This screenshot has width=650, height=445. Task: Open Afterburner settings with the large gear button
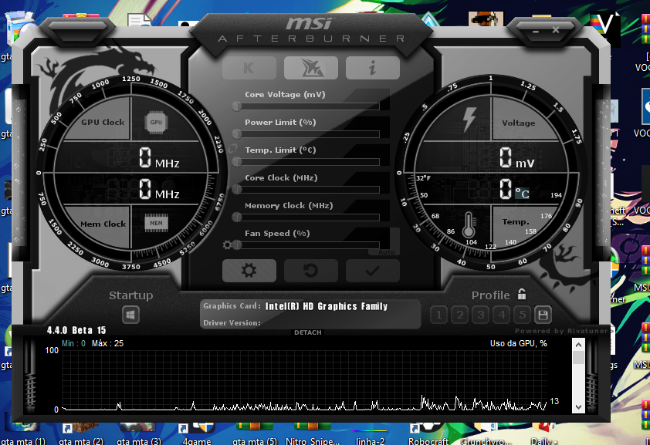(x=249, y=271)
